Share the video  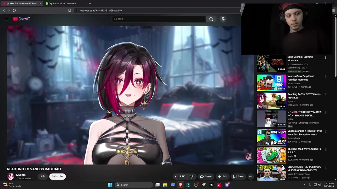pyautogui.click(x=205, y=176)
